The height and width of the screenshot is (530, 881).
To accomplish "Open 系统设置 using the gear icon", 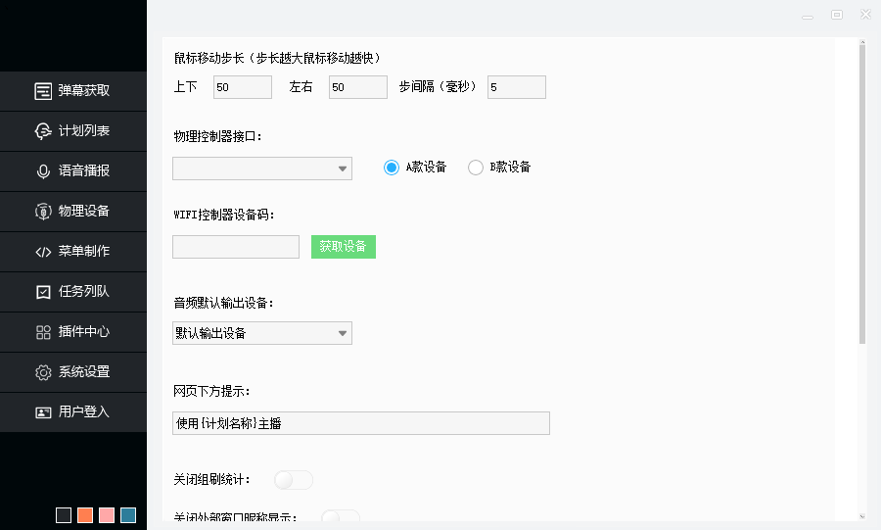I will click(x=43, y=372).
